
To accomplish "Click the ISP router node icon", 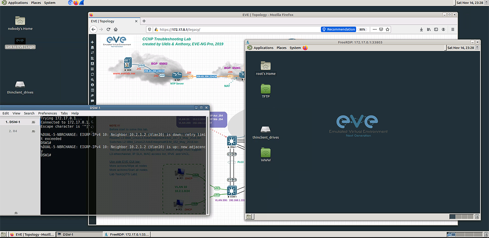I will 176,75.
